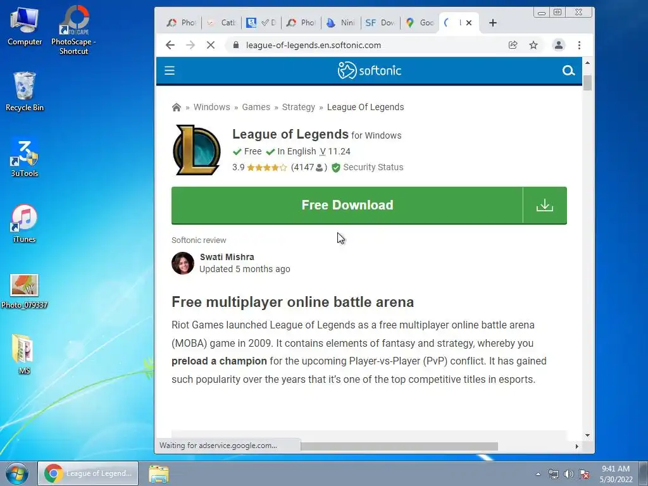This screenshot has height=486, width=648.
Task: Open the Softonic hamburger menu
Action: pos(170,71)
